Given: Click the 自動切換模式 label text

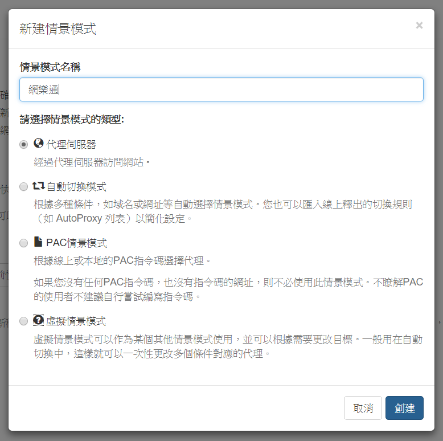Looking at the screenshot, I should 76,187.
